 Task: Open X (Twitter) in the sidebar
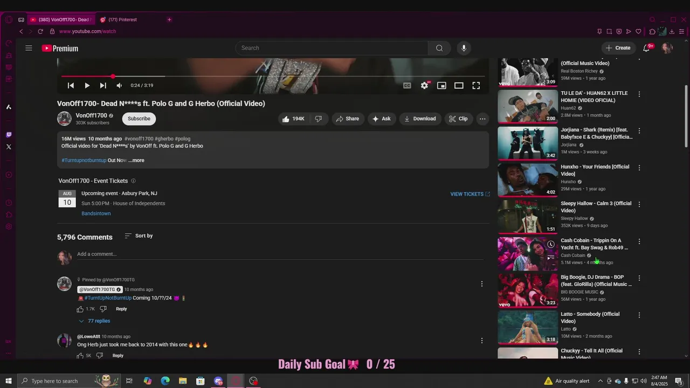click(x=9, y=147)
